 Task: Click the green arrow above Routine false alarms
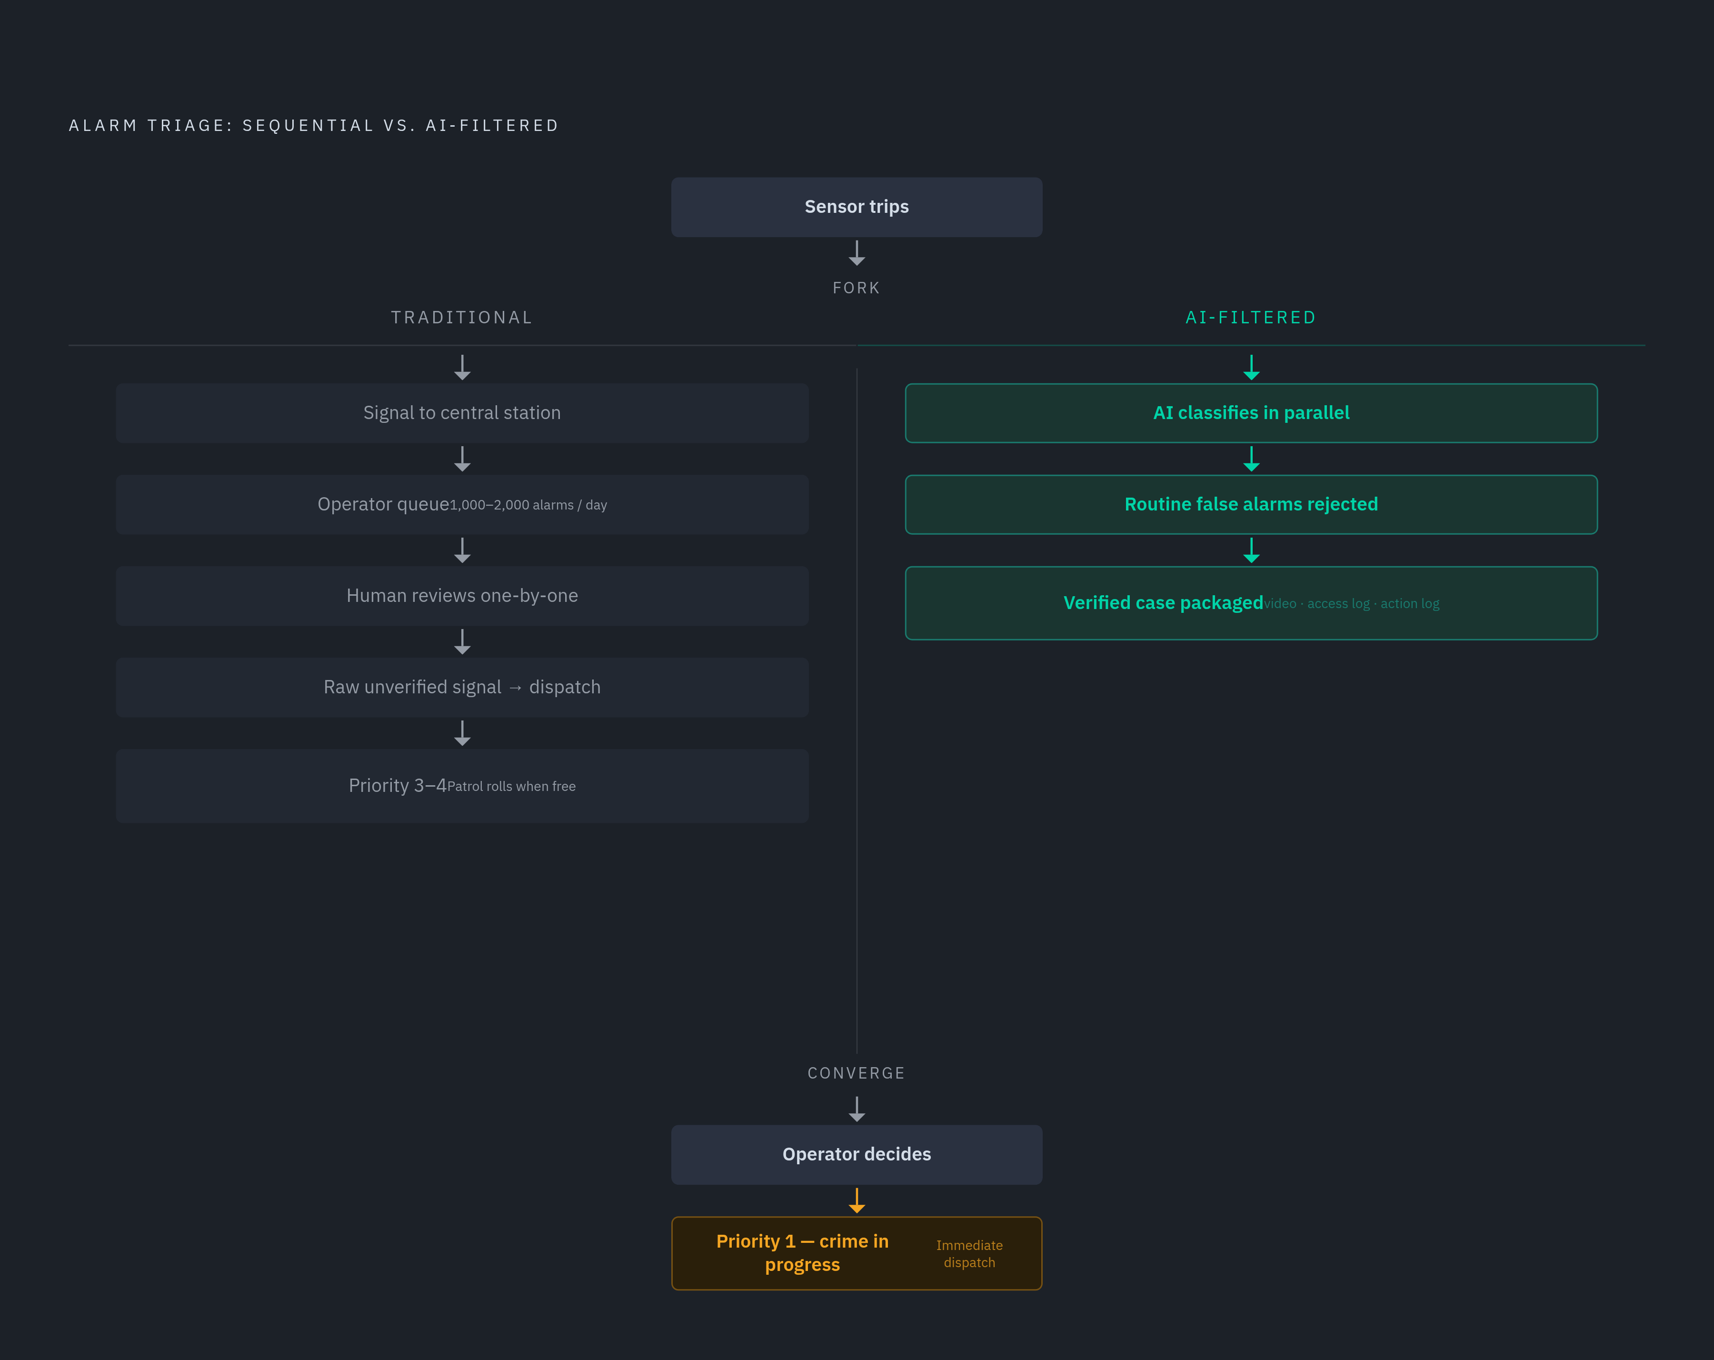[x=1251, y=459]
